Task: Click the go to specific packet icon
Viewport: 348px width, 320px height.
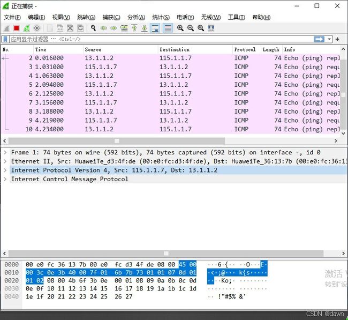Action: click(124, 28)
